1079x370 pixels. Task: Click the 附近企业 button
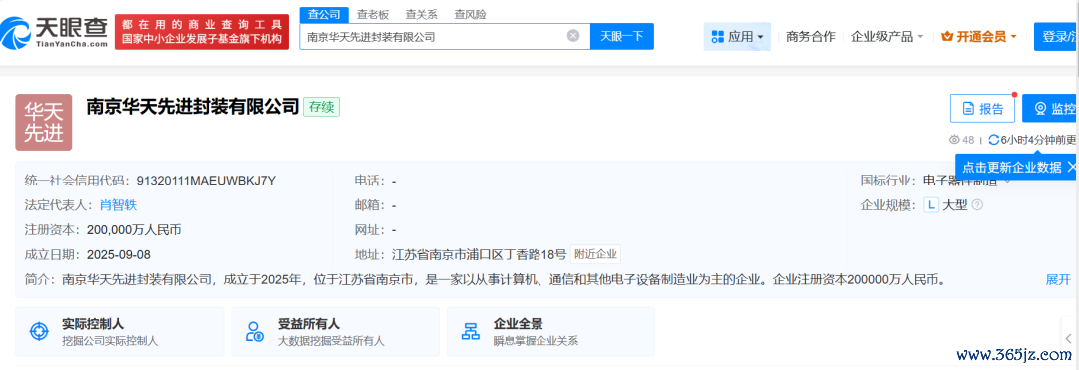coord(595,254)
